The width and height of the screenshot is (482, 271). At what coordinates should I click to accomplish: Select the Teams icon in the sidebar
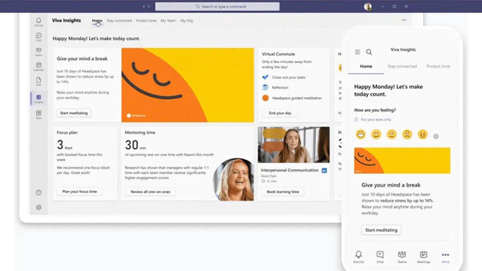(x=39, y=51)
